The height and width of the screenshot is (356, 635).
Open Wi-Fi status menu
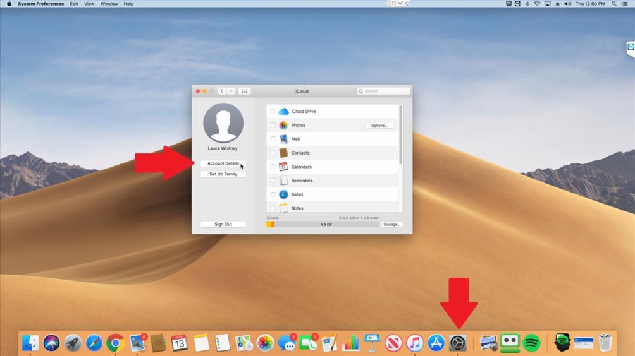(x=537, y=4)
